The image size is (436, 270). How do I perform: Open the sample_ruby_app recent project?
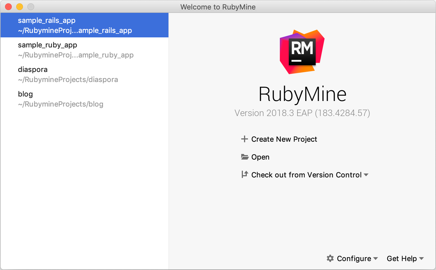85,50
